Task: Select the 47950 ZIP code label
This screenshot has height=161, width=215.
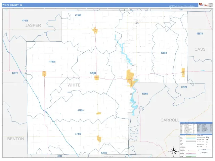Action: tap(164, 53)
